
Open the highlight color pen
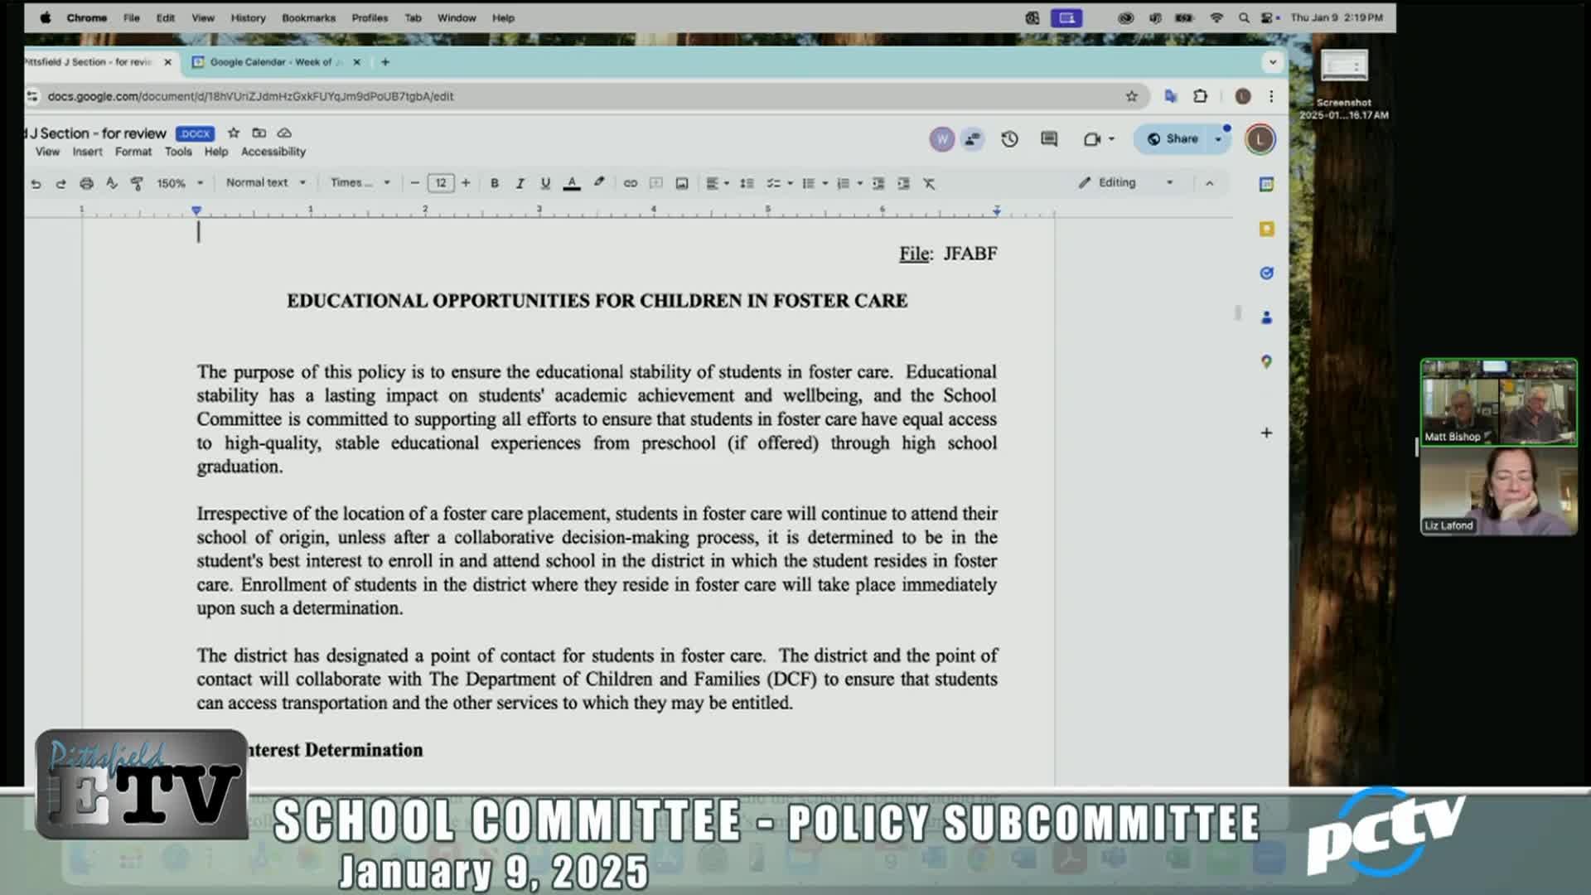[x=599, y=182]
